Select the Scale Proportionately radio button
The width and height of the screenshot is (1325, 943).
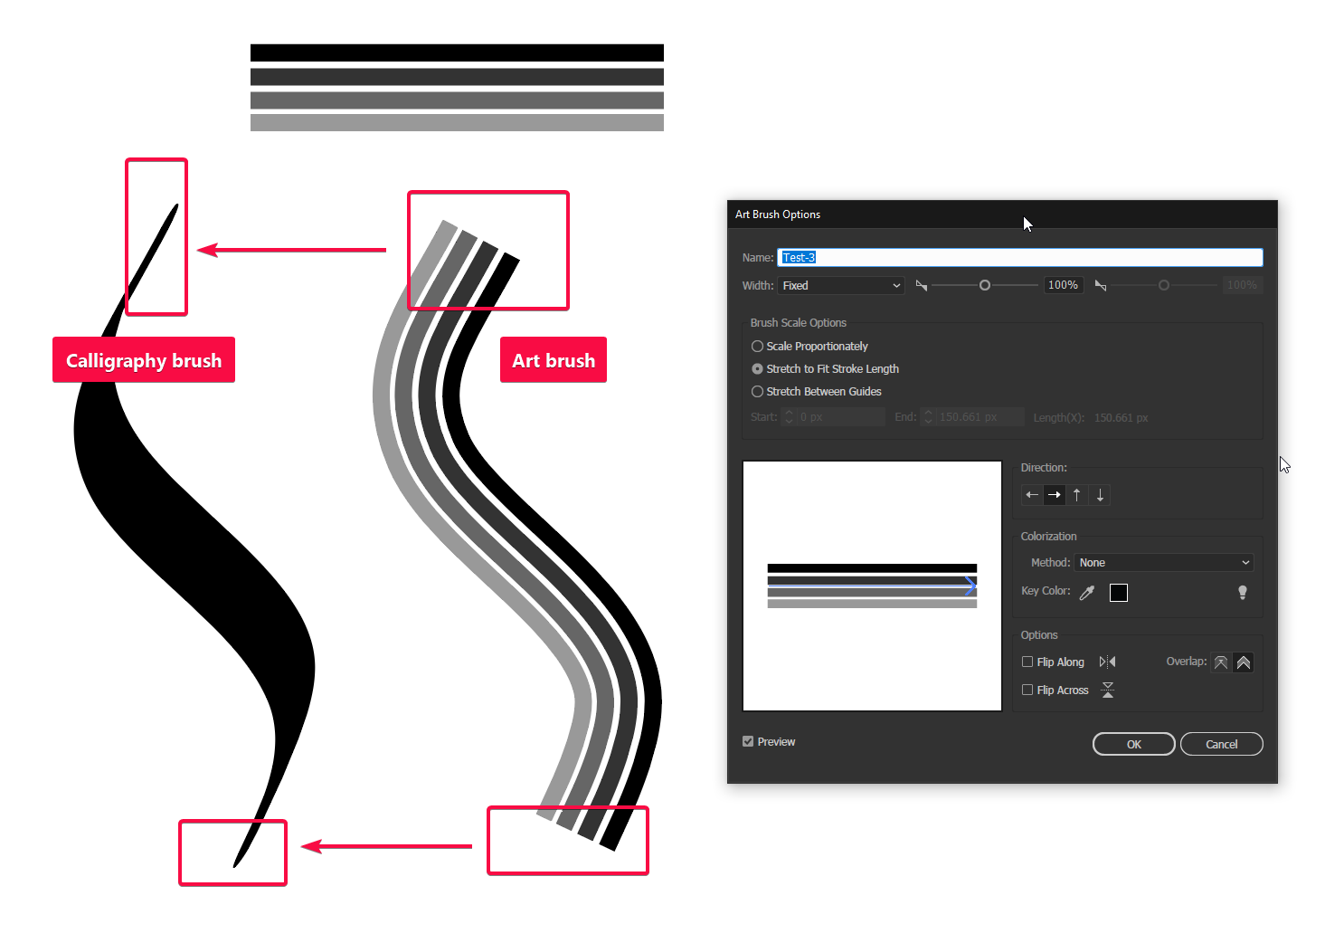click(757, 346)
